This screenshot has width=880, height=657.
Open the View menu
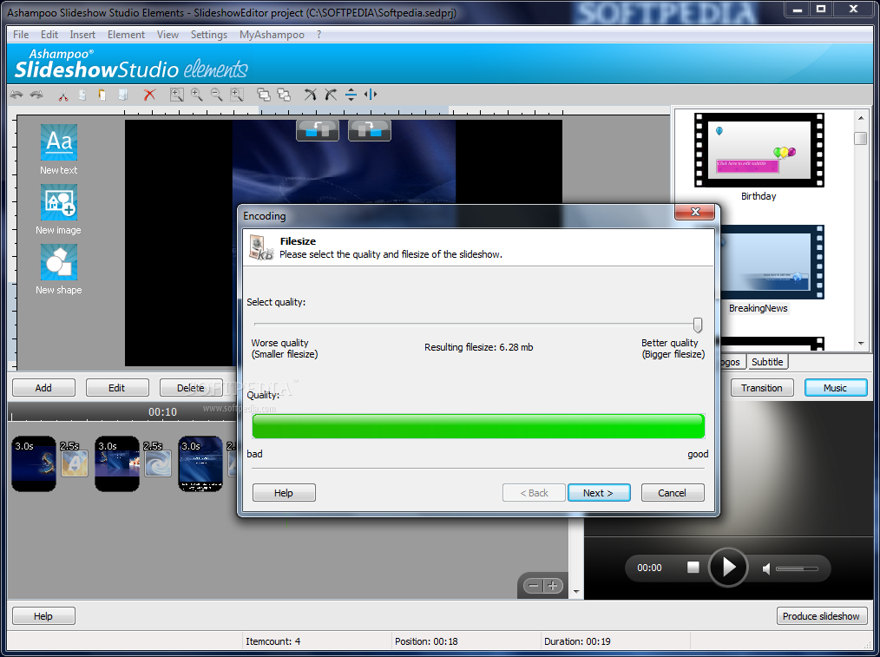pyautogui.click(x=167, y=35)
